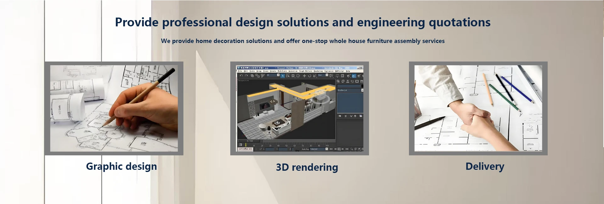Click the 0 / 100 time slider
This screenshot has height=204, width=604.
pyautogui.click(x=250, y=141)
